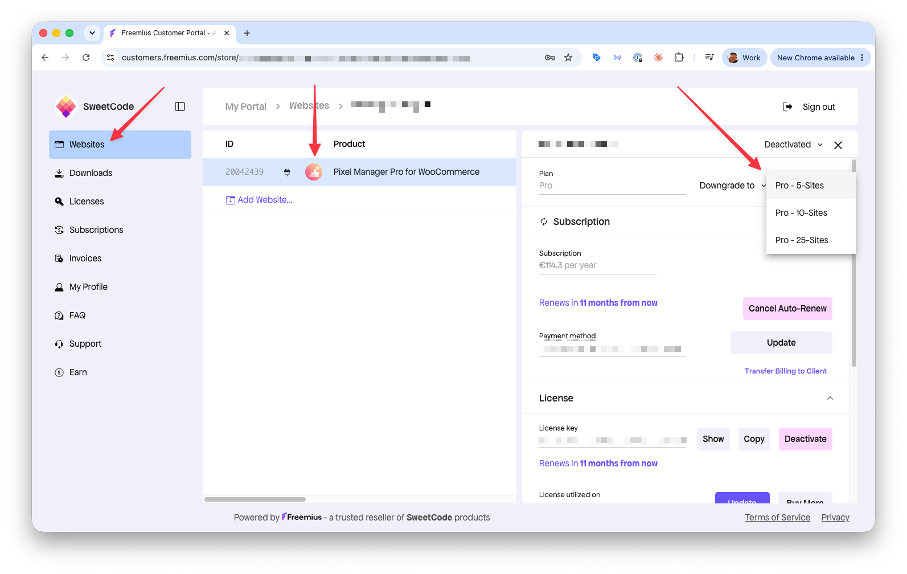Open the saved passwords key icon
This screenshot has width=907, height=574.
coord(550,58)
